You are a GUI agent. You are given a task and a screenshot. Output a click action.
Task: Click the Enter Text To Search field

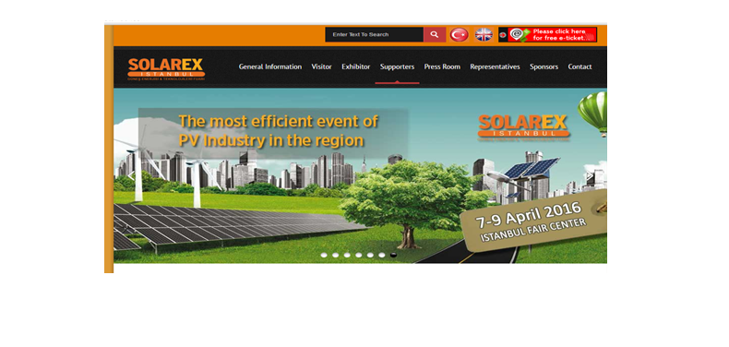375,34
